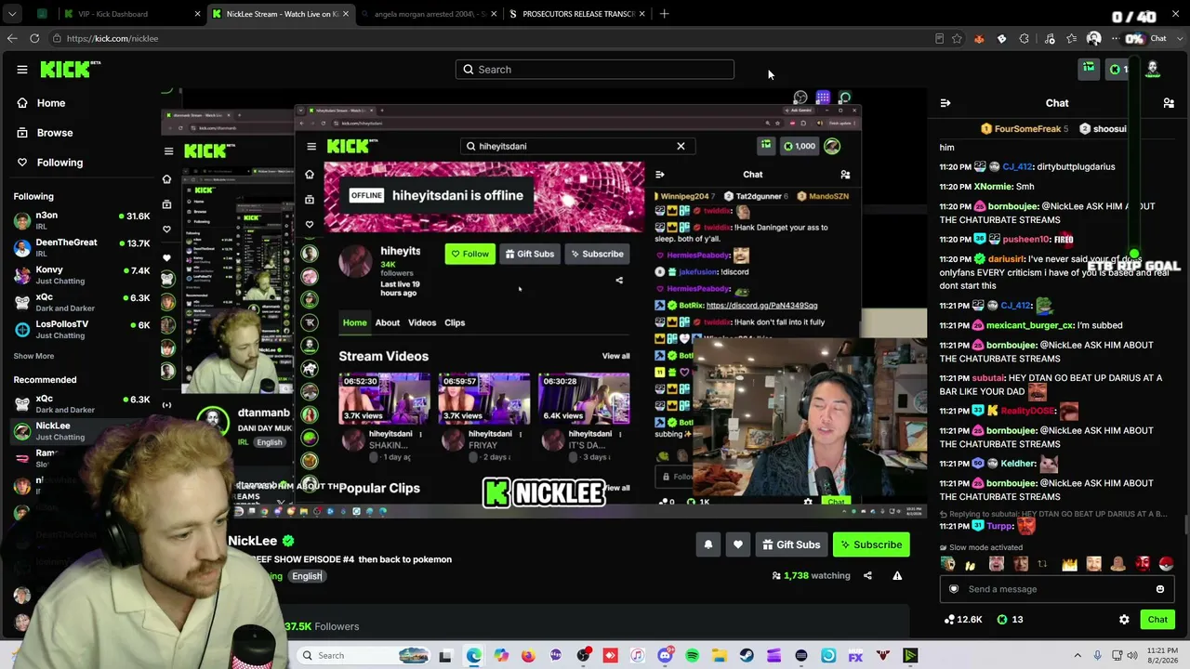Open Following in the Kick sidebar

click(59, 163)
